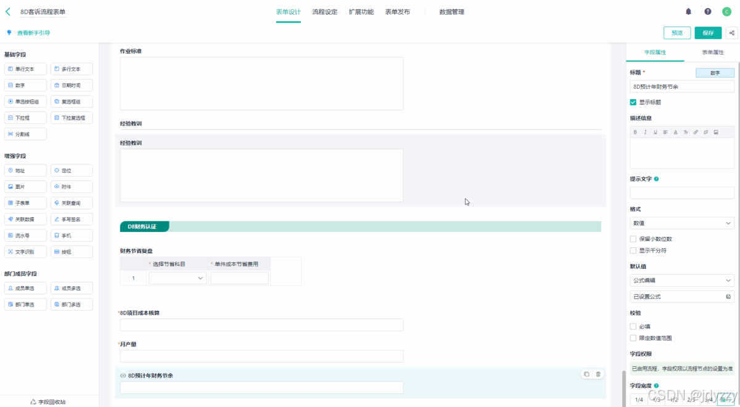Image resolution: width=740 pixels, height=407 pixels.
Task: Apply underline in description editor
Action: [656, 132]
